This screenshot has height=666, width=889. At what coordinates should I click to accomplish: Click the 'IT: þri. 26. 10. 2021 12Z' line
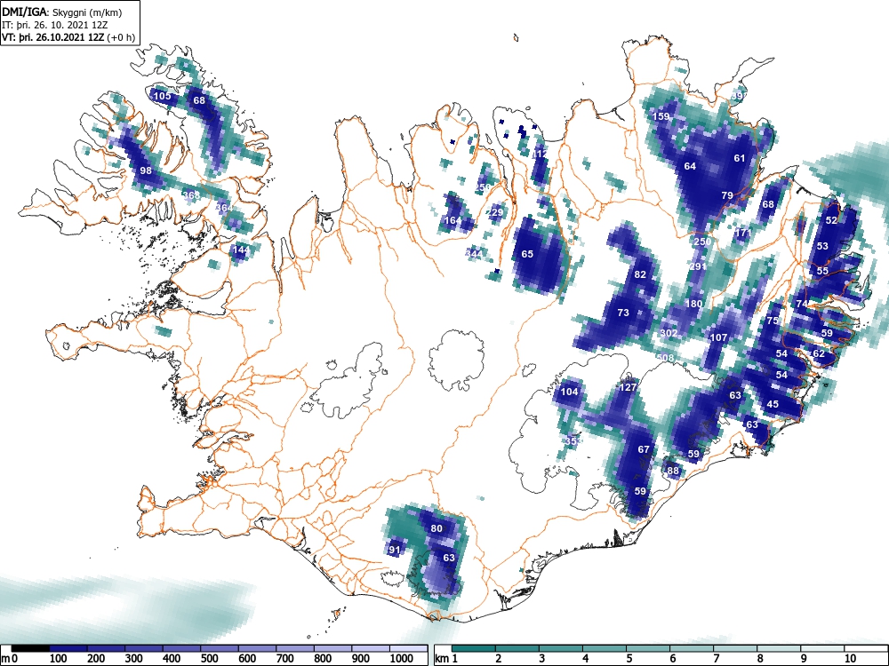(54, 24)
